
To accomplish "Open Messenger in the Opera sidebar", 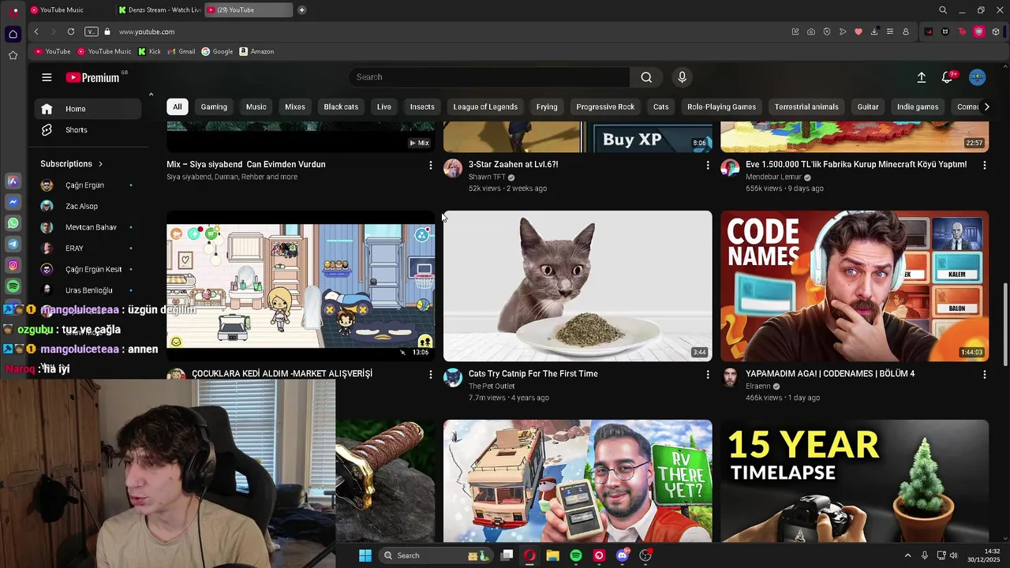I will click(13, 202).
